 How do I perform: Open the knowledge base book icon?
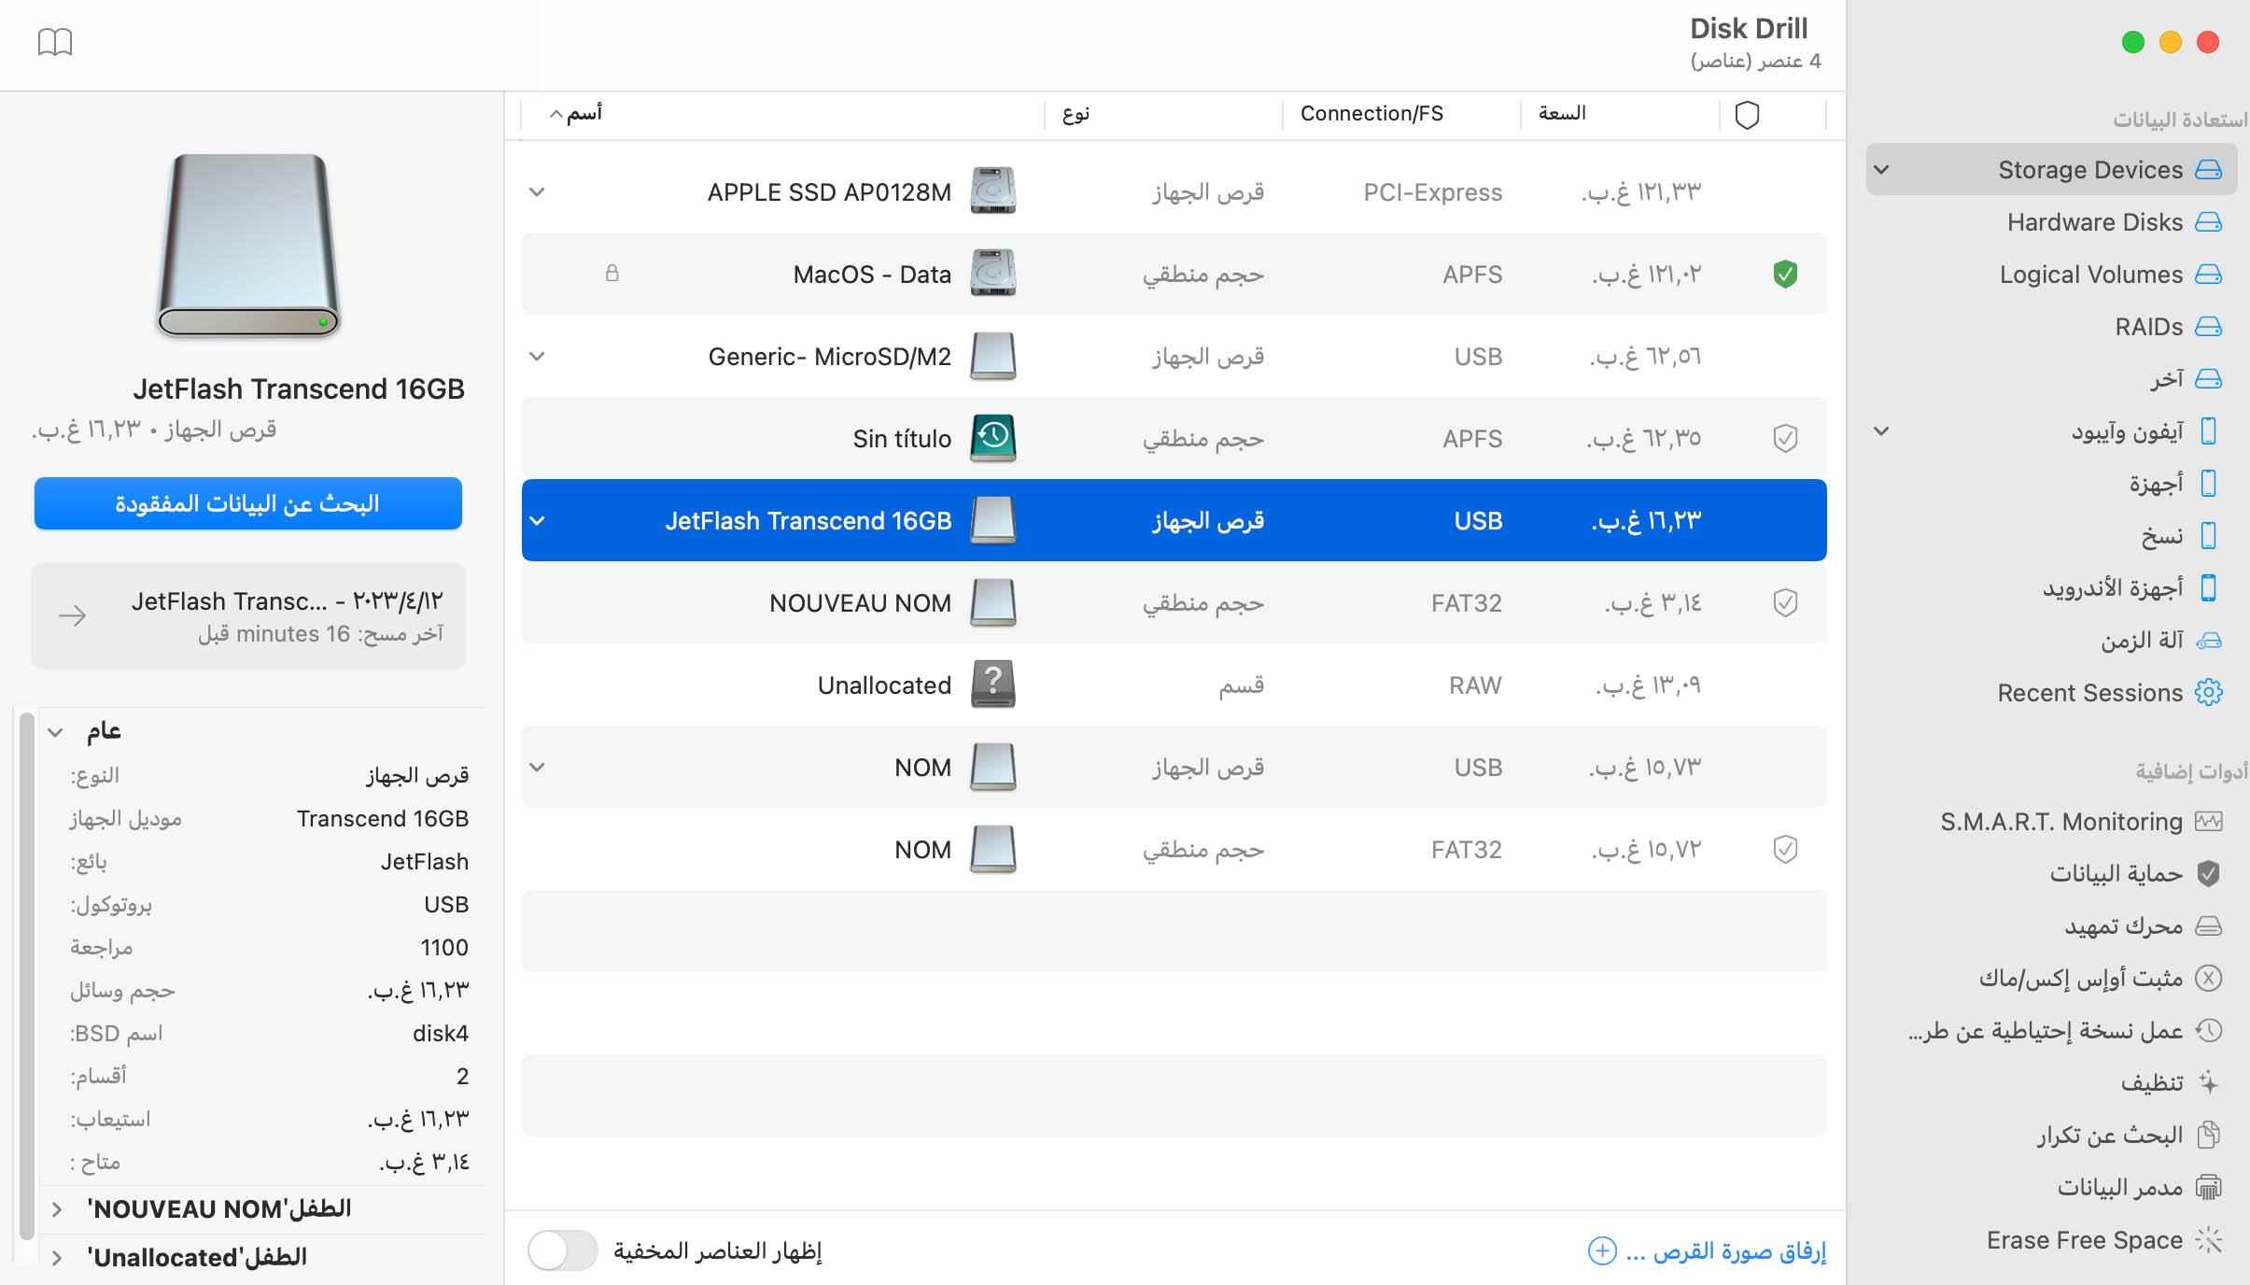pyautogui.click(x=56, y=41)
